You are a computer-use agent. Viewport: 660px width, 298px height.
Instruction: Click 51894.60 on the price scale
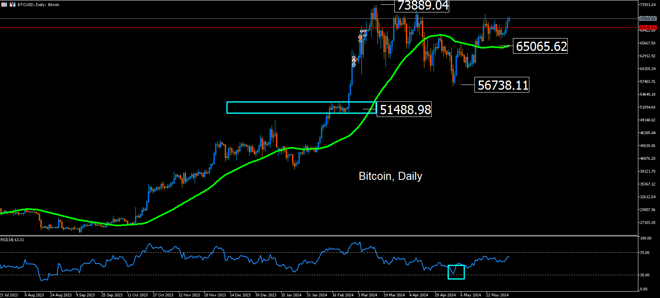pyautogui.click(x=648, y=107)
